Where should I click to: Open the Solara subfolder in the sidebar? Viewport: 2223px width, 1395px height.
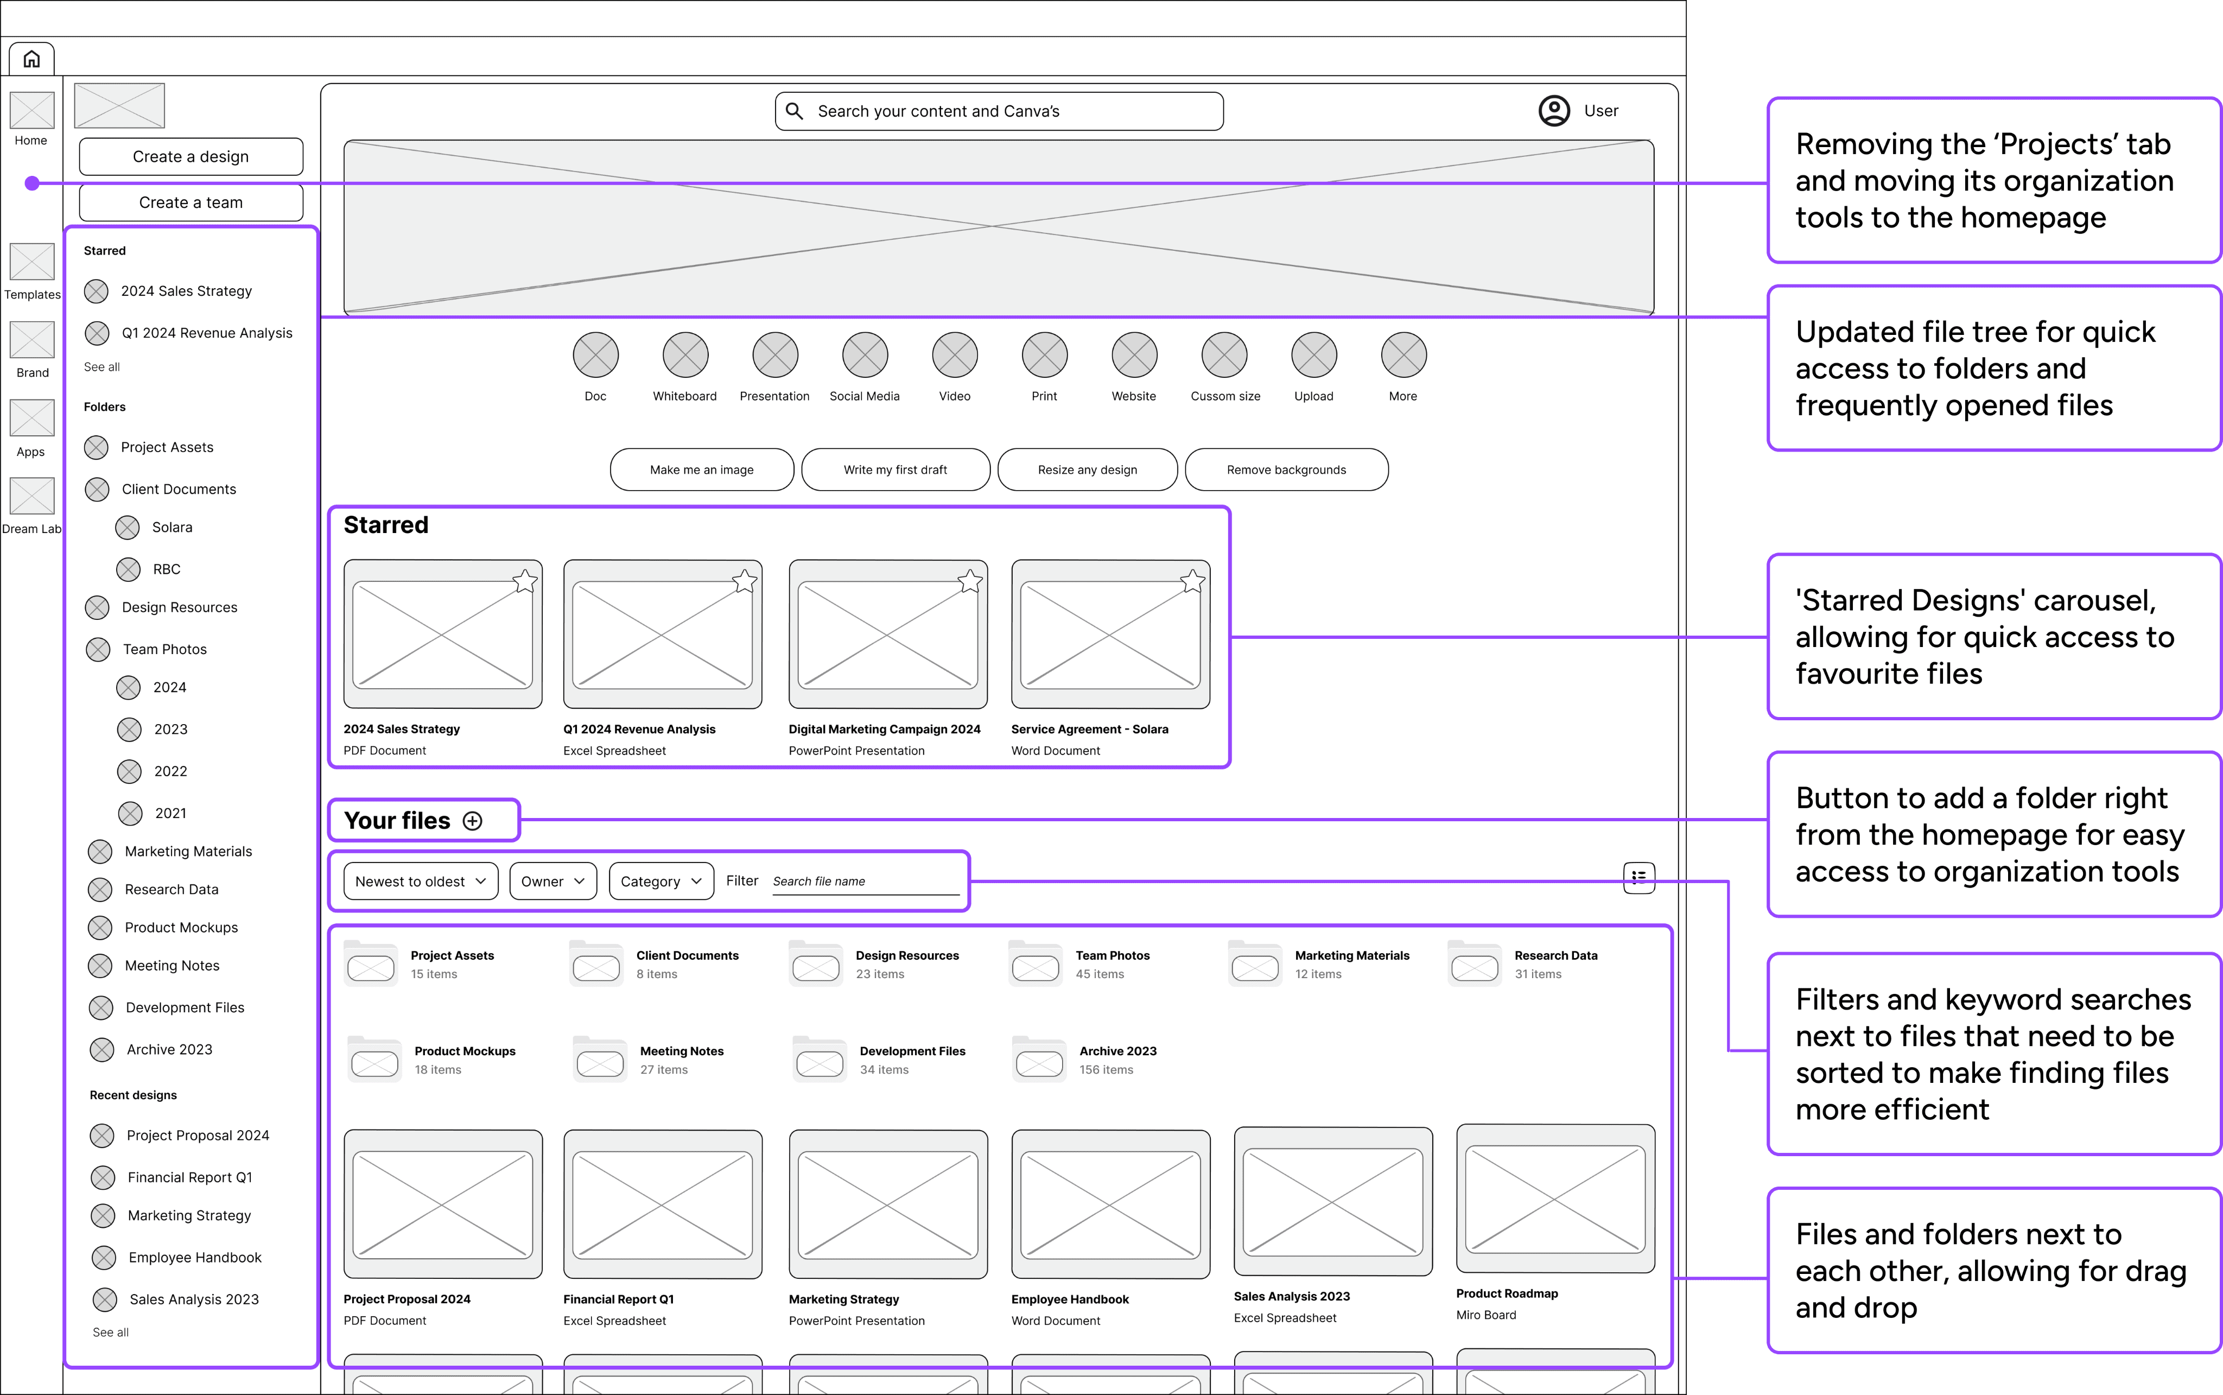(x=154, y=528)
